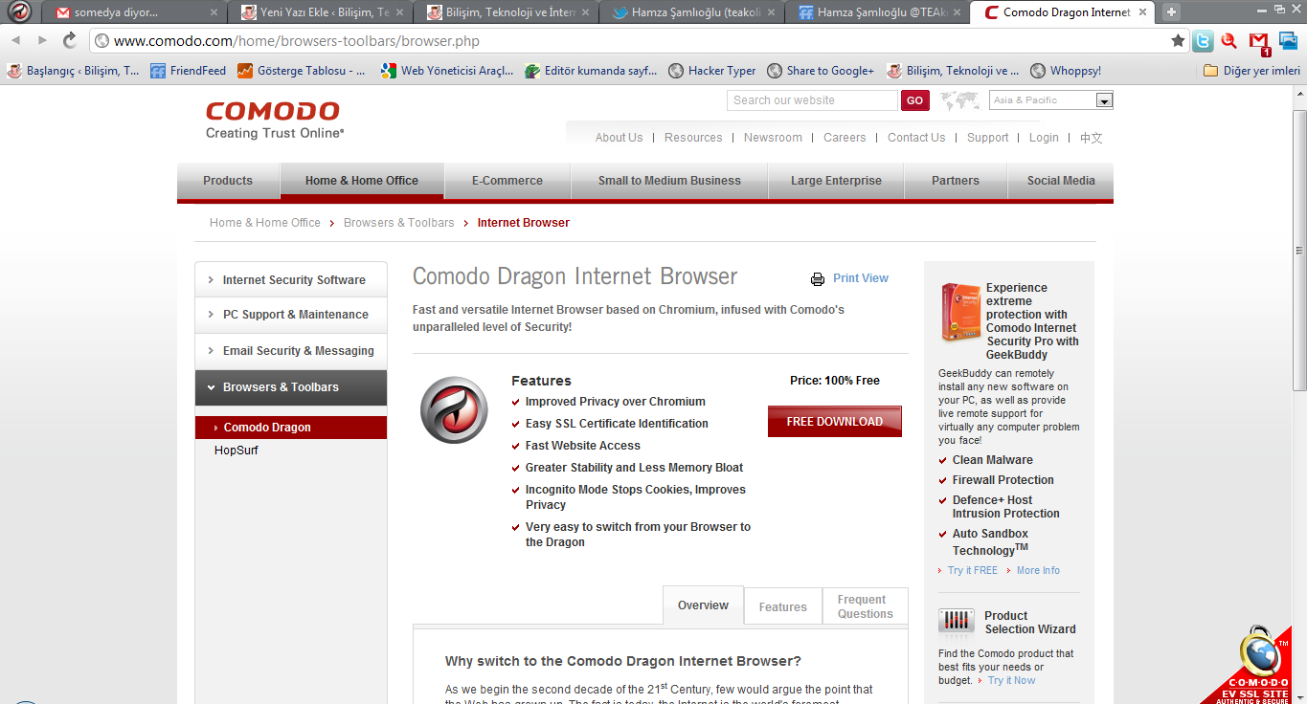The width and height of the screenshot is (1307, 704).
Task: Click the COMODO Creating Trust Online logo
Action: point(275,121)
